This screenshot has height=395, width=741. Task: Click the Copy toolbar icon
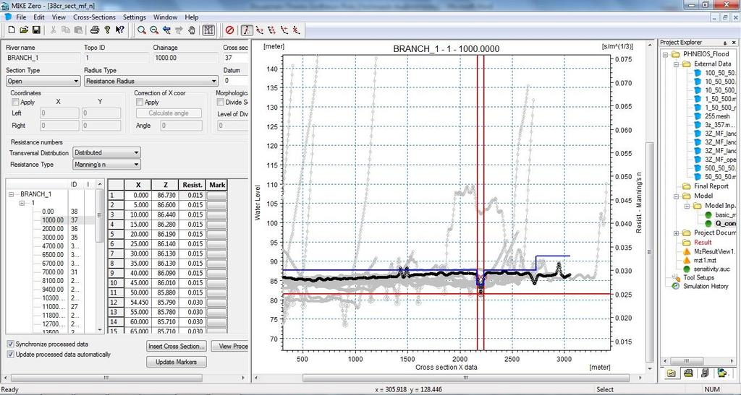(65, 30)
